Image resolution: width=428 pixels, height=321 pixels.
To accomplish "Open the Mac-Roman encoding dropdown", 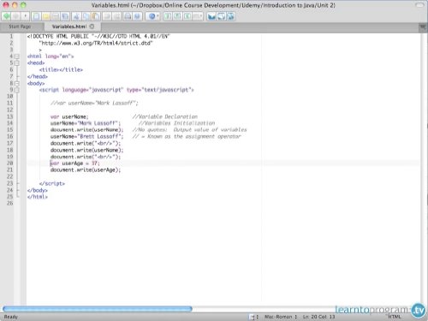I will click(281, 317).
